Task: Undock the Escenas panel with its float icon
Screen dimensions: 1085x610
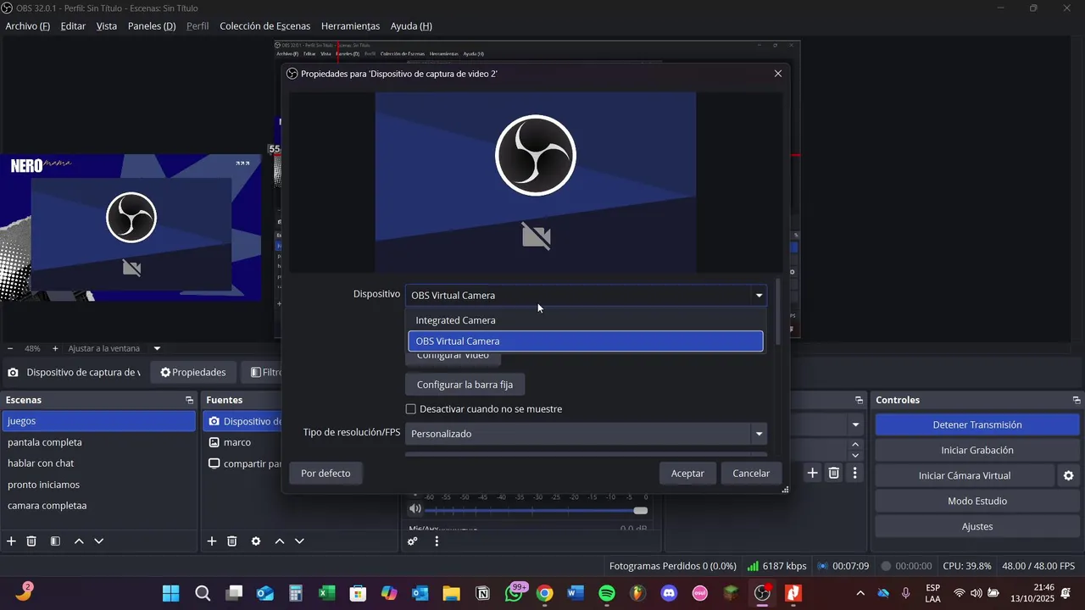Action: coord(189,400)
